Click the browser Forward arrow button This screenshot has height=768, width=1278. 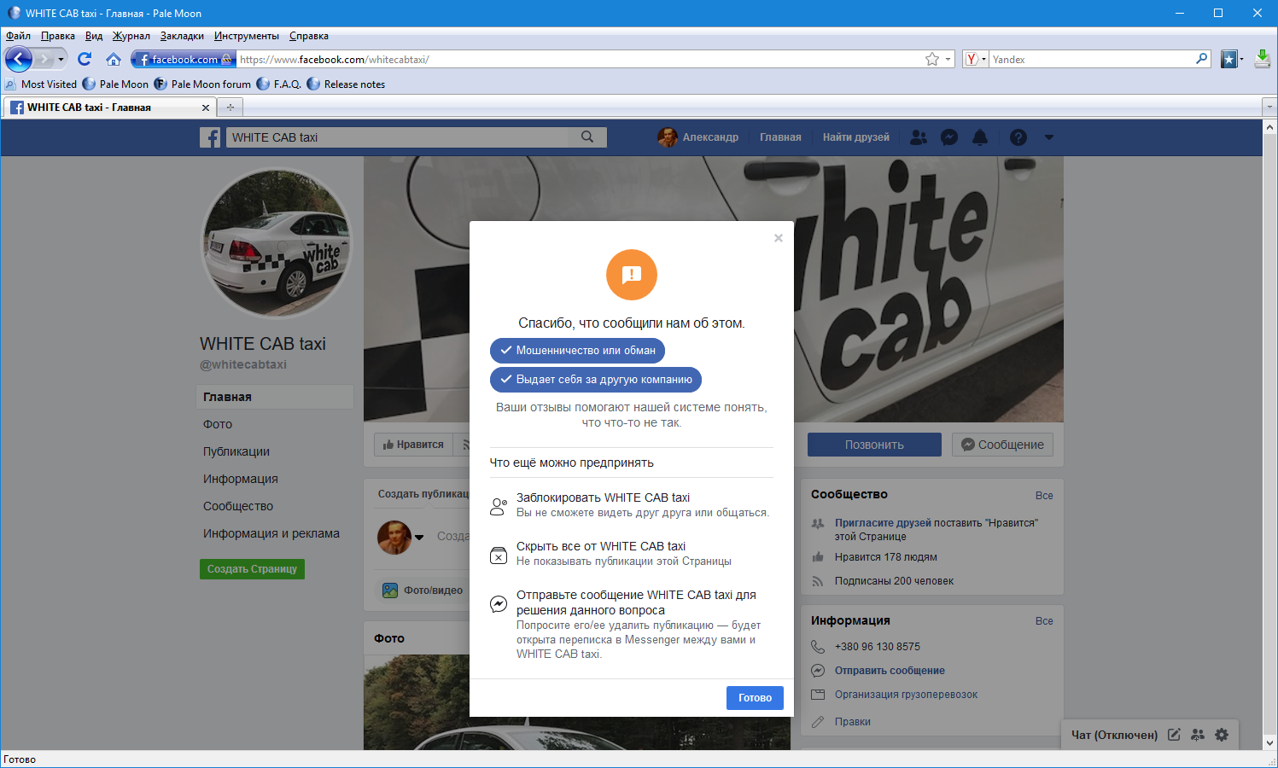click(x=44, y=59)
